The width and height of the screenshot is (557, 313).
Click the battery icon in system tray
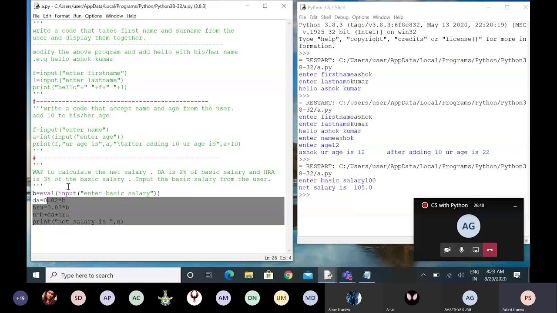point(436,275)
